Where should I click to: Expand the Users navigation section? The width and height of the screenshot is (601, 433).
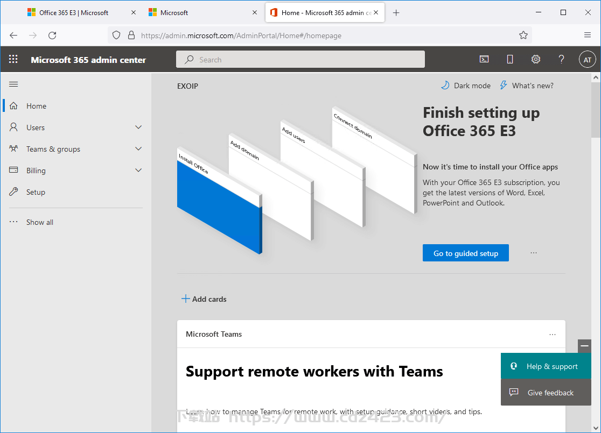tap(138, 127)
